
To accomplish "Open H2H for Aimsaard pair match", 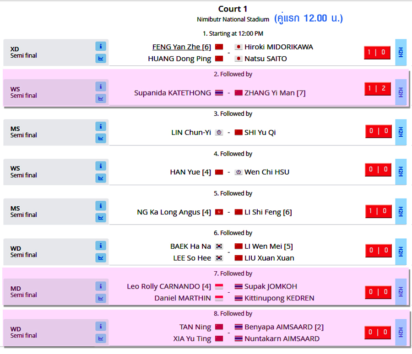I will click(401, 333).
